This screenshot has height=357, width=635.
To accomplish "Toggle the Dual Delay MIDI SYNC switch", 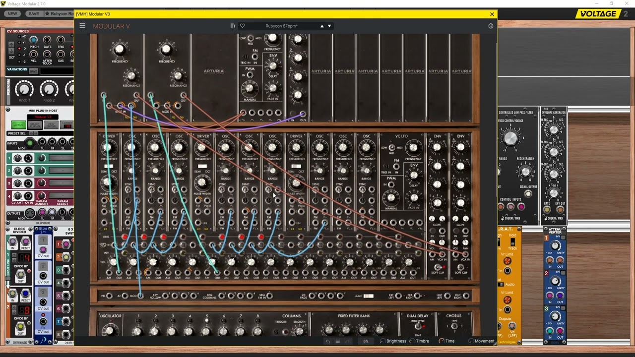I will [418, 326].
